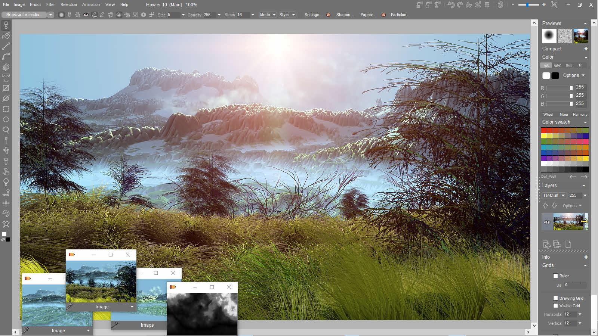Activate the Eye/color picker icon in top toolbar
Screen dimensions: 598x336
click(86, 15)
